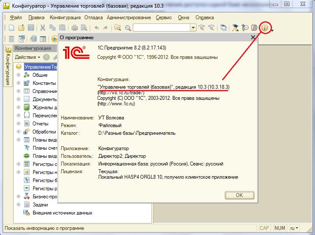The image size is (315, 235).
Task: Click the http://www.1c.ru link text
Action: [116, 104]
